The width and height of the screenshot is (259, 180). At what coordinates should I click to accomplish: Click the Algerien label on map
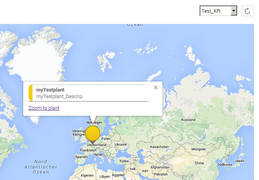click(x=87, y=175)
